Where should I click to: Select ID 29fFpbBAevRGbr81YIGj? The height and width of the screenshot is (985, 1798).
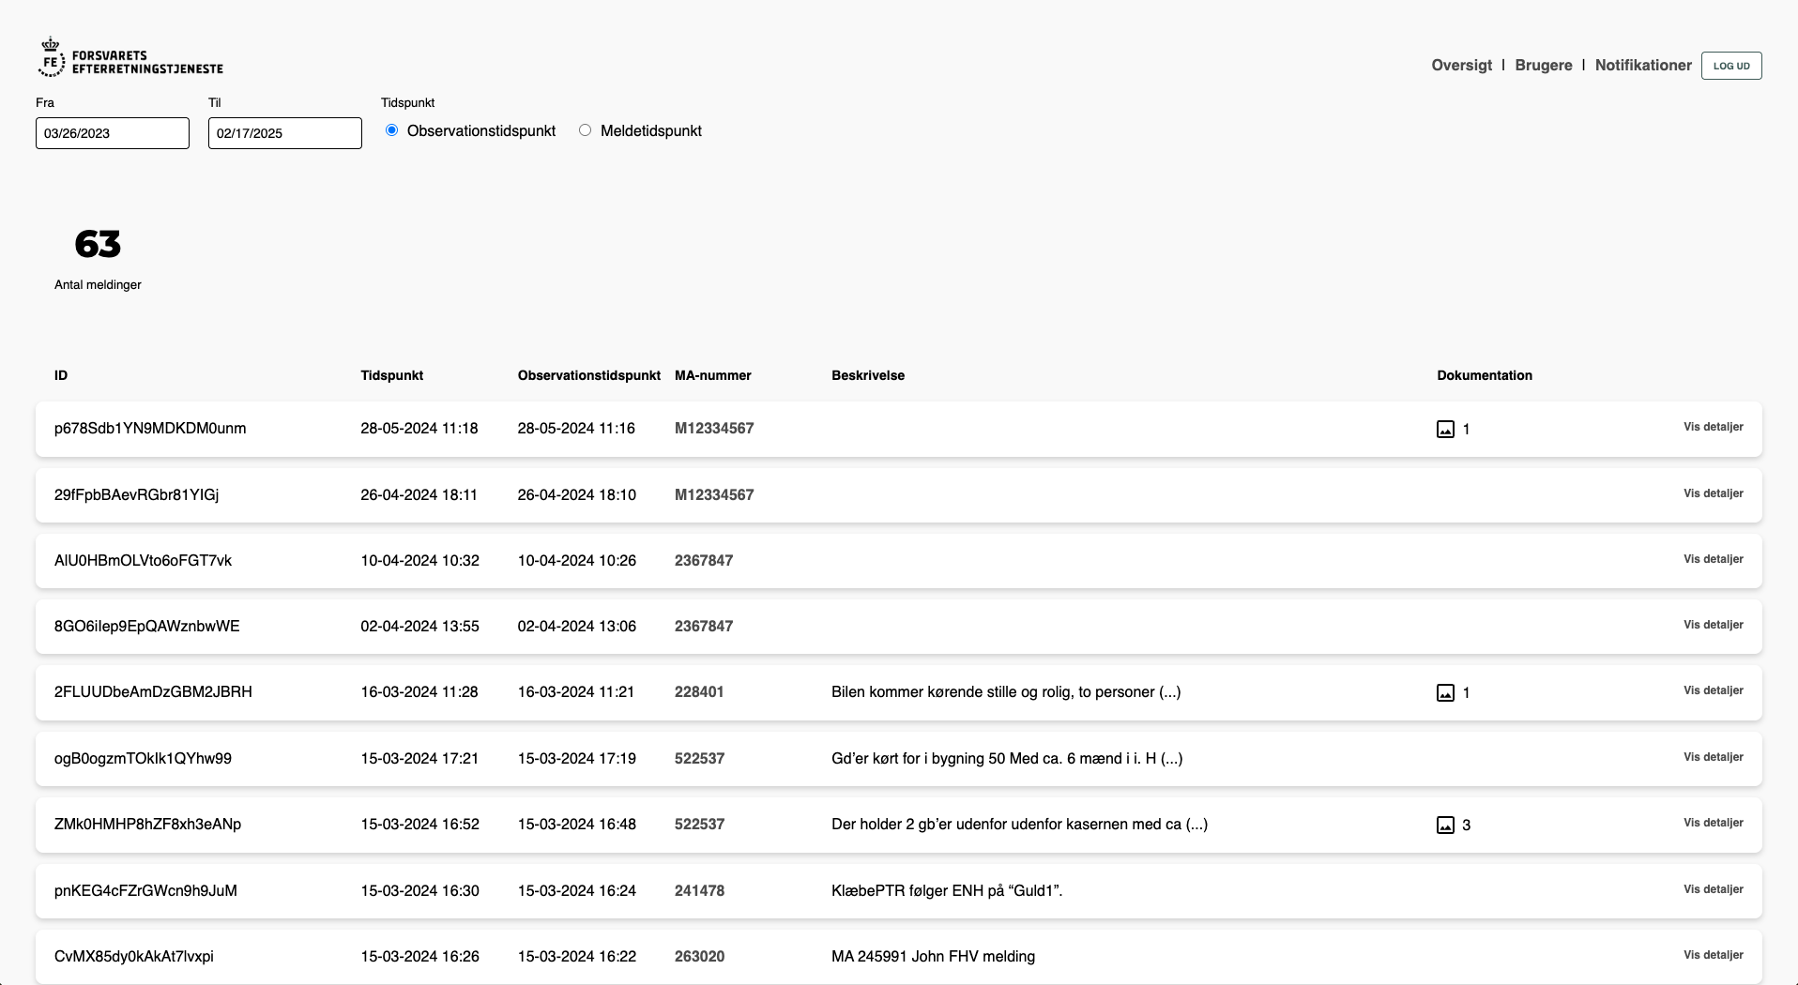[137, 494]
